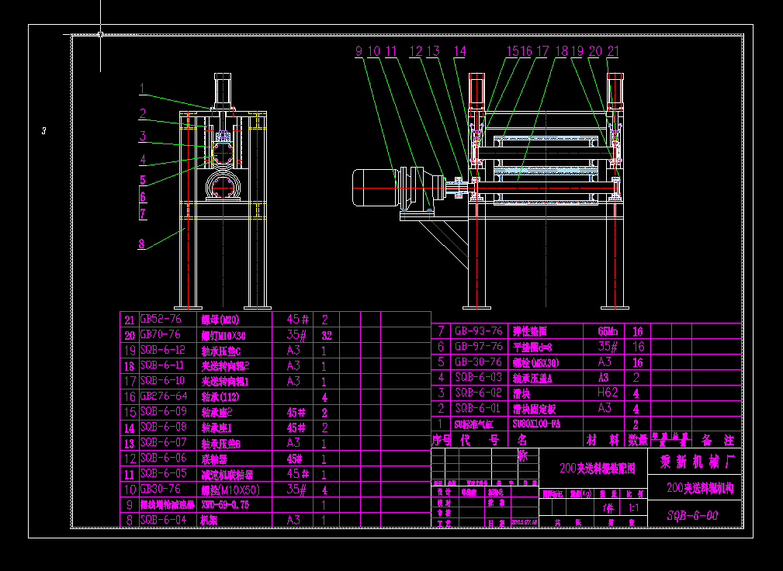The height and width of the screenshot is (571, 783).
Task: Click the number 3 in left margin
Action: [x=44, y=131]
